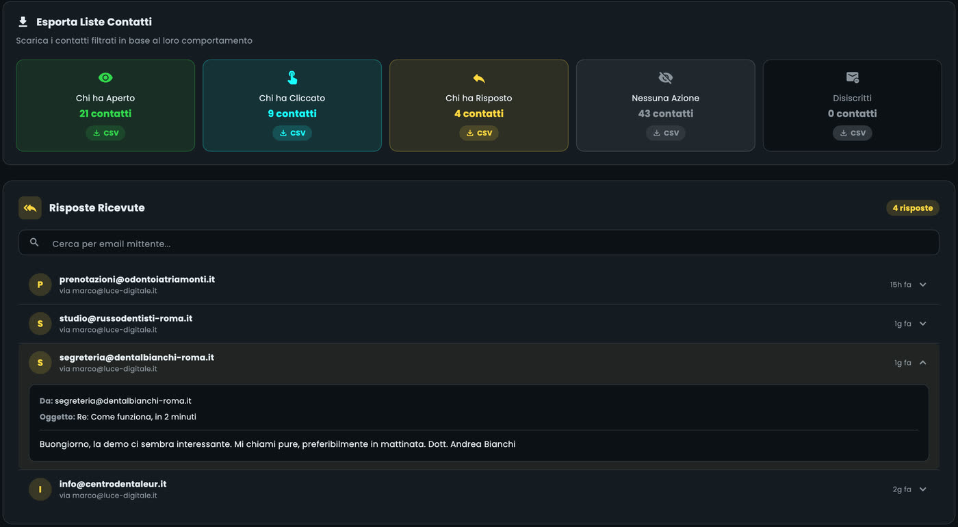Click the Risposte Ricevute heading
Viewport: 958px width, 527px height.
[x=97, y=208]
